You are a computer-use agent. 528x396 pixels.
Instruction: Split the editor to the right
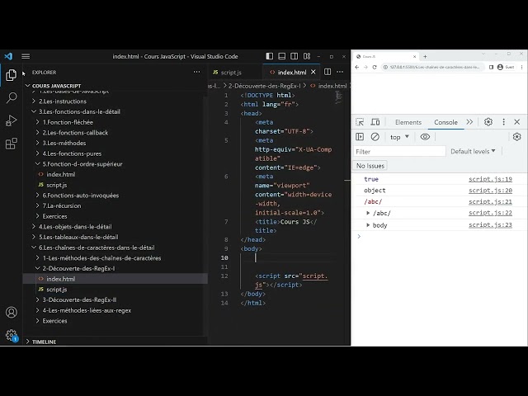(328, 72)
